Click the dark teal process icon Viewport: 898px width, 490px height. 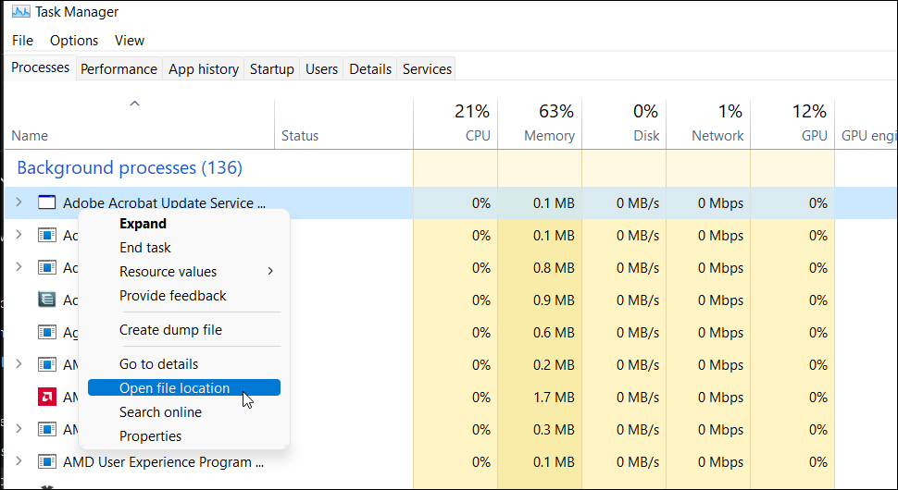tap(47, 300)
